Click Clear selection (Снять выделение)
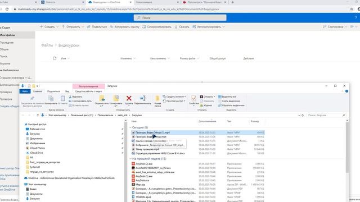This screenshot has width=360, height=202. point(229,101)
